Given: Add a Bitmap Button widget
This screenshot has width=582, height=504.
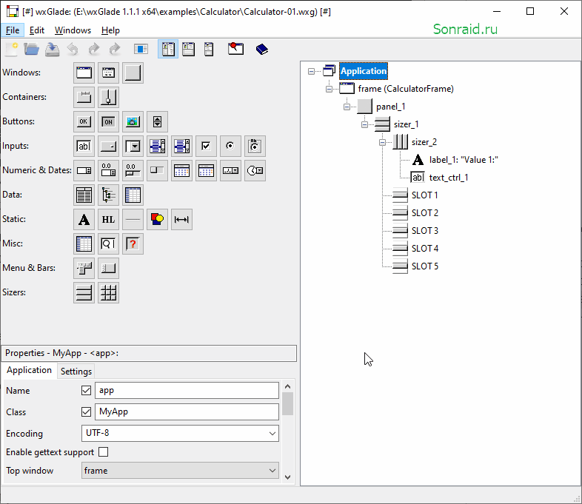Looking at the screenshot, I should click(133, 121).
